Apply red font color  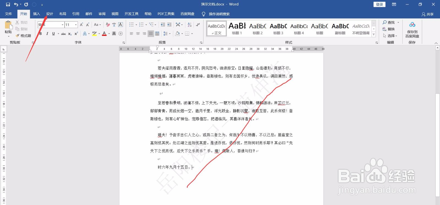click(104, 34)
